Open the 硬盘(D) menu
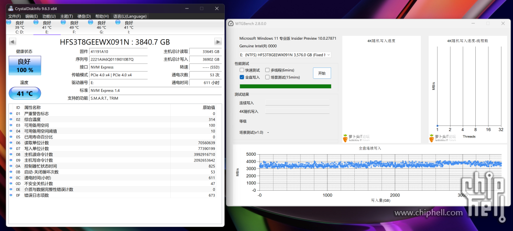Viewport: 513px width, 231px height. 84,16
